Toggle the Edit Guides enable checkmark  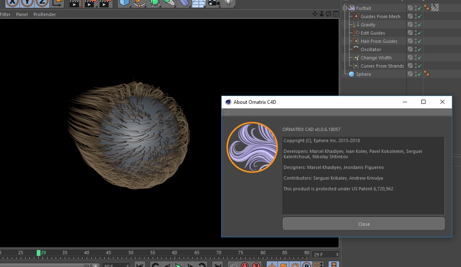[x=419, y=33]
